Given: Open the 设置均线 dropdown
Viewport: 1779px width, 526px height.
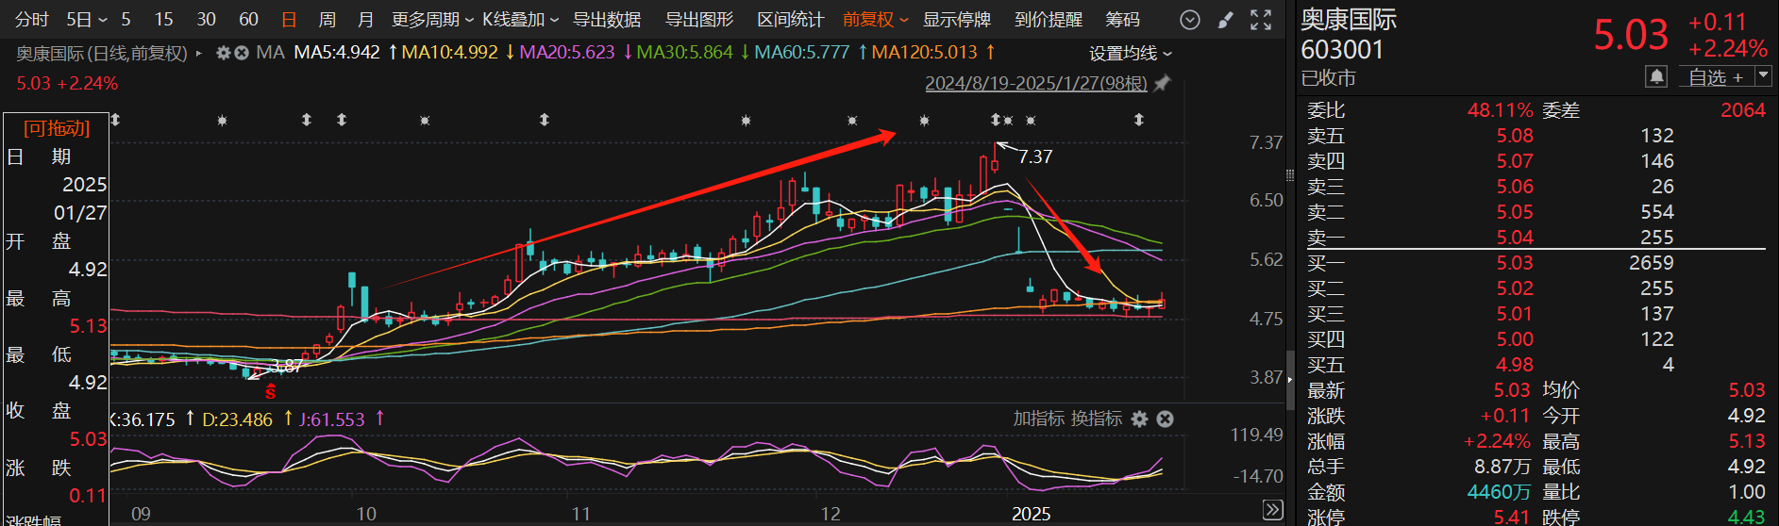Looking at the screenshot, I should 1130,54.
